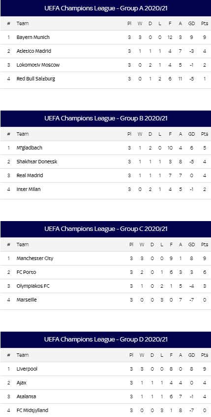Select Ajax in Group D
211x417 pixels.
(22, 382)
